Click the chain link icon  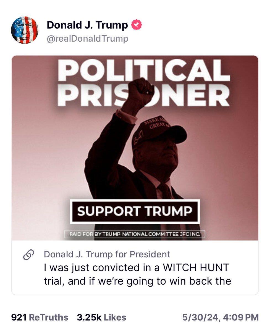point(29,255)
